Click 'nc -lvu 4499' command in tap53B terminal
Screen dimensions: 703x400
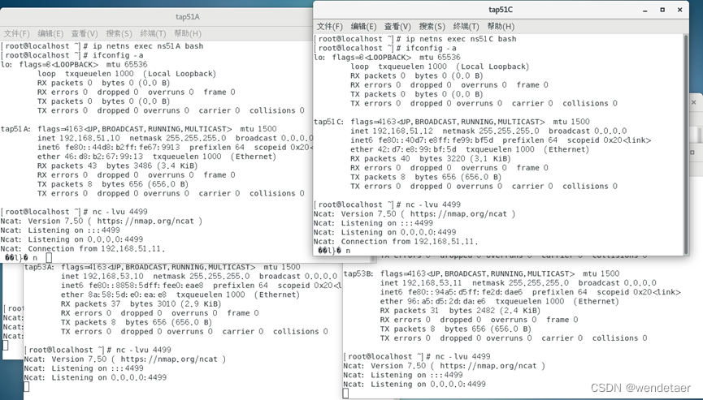click(462, 357)
